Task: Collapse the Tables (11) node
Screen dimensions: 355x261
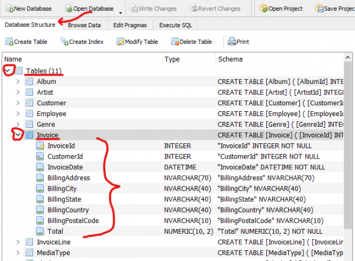Action: 8,71
